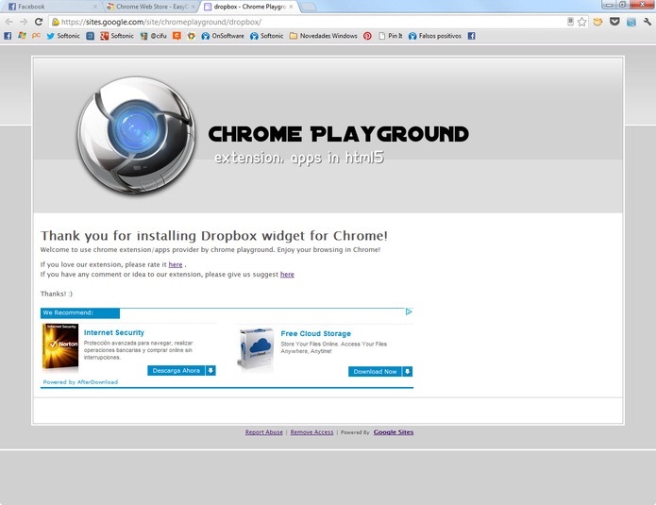Image resolution: width=656 pixels, height=505 pixels.
Task: Close the Chrome Web Store tab
Action: [x=193, y=7]
